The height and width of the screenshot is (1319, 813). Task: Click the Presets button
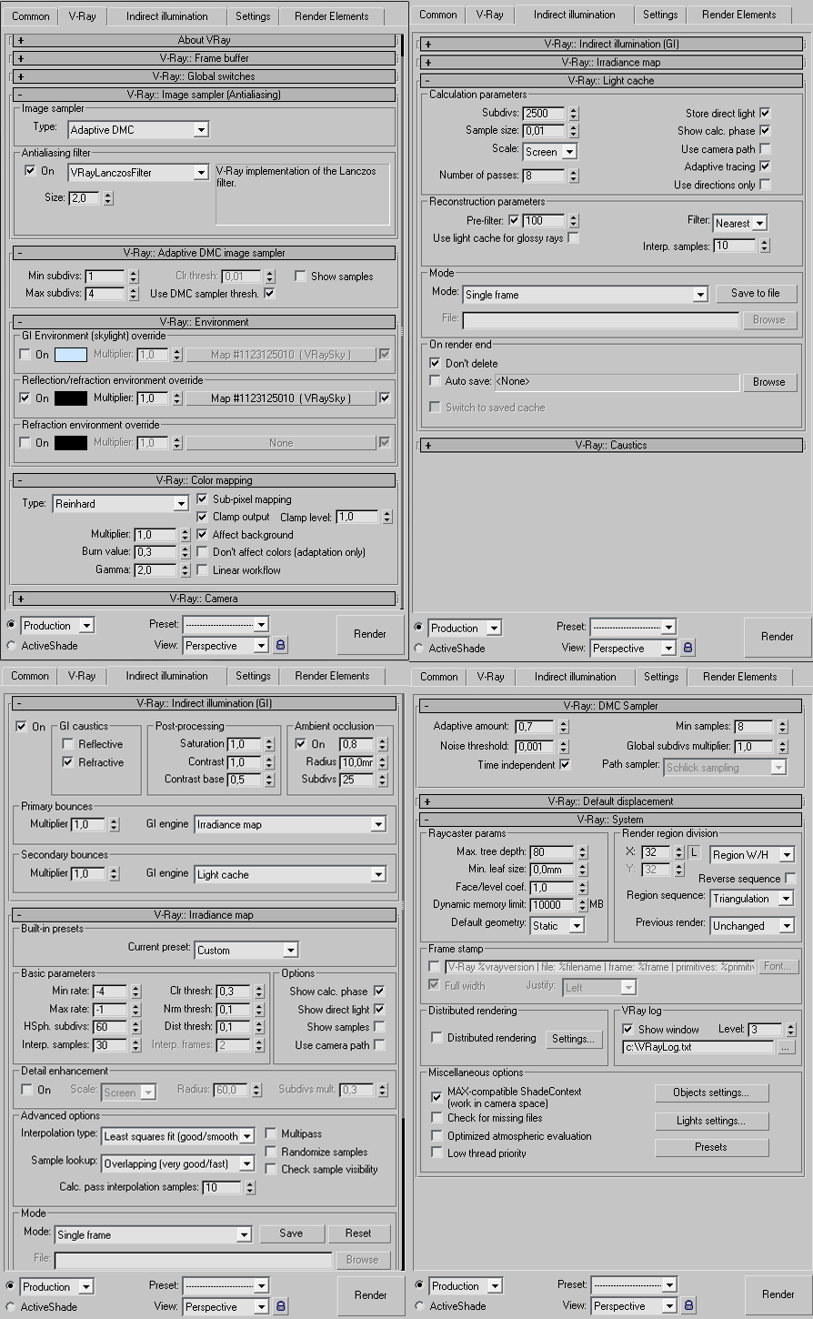[711, 1147]
